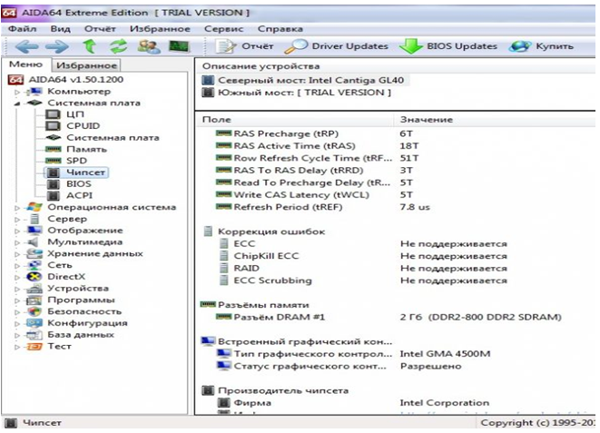Open the Справка menu
The height and width of the screenshot is (433, 600).
[280, 29]
